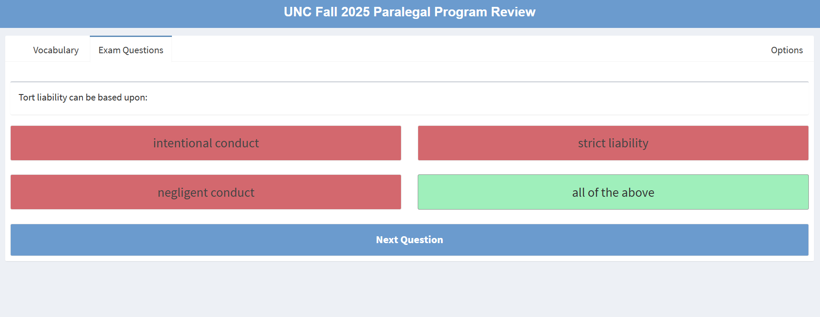Choose the 'intentional conduct' answer
The width and height of the screenshot is (820, 317).
point(206,143)
